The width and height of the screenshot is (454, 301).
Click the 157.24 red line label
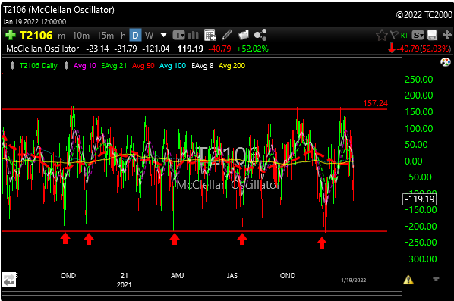pos(375,103)
